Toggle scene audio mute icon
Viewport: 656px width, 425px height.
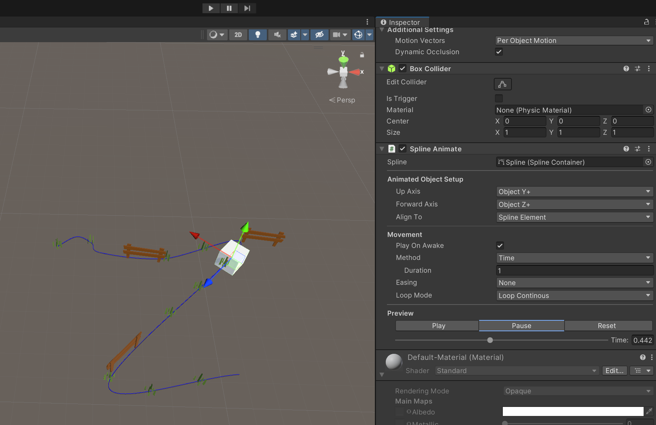pos(277,35)
